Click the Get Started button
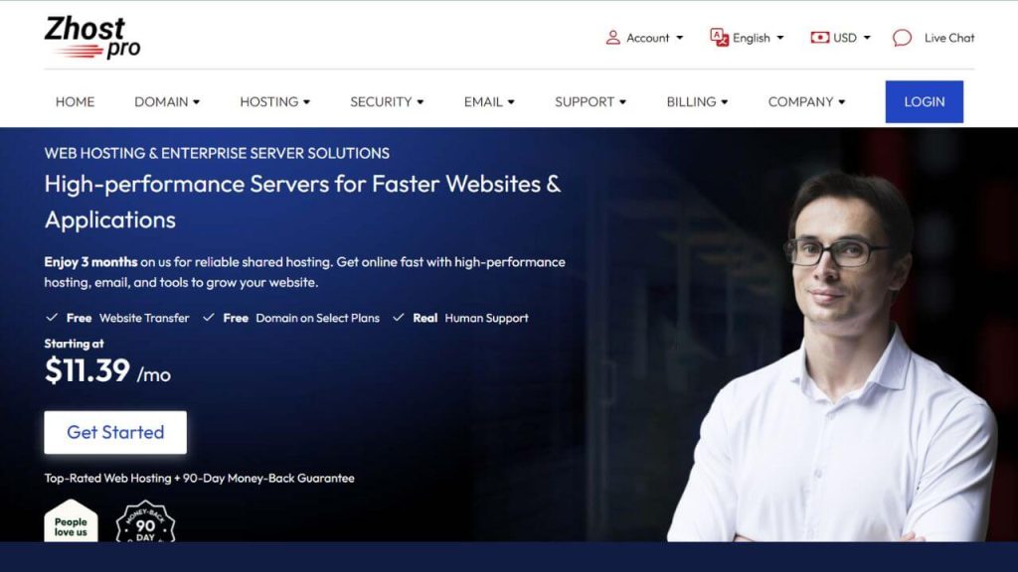The width and height of the screenshot is (1018, 572). 115,432
